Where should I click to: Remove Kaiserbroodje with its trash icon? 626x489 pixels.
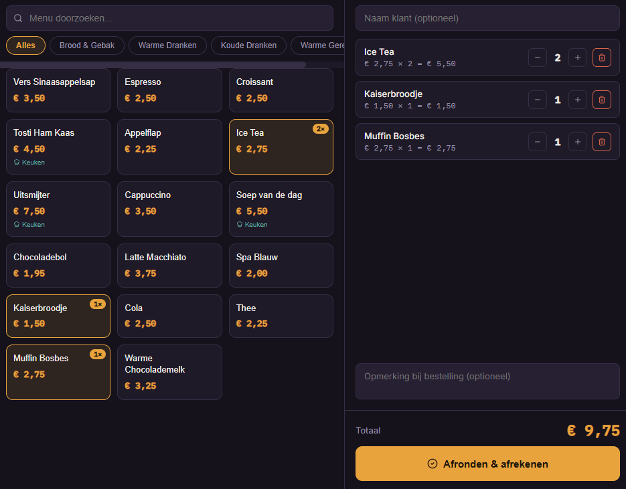pyautogui.click(x=602, y=100)
